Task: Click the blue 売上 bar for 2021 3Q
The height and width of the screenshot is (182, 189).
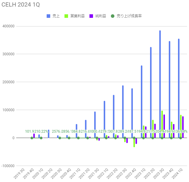Action: [95, 125]
